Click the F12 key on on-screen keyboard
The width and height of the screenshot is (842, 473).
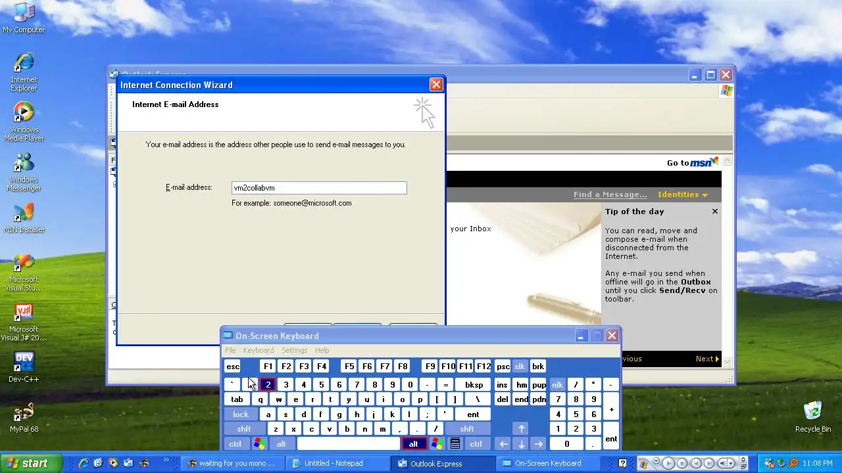(483, 367)
